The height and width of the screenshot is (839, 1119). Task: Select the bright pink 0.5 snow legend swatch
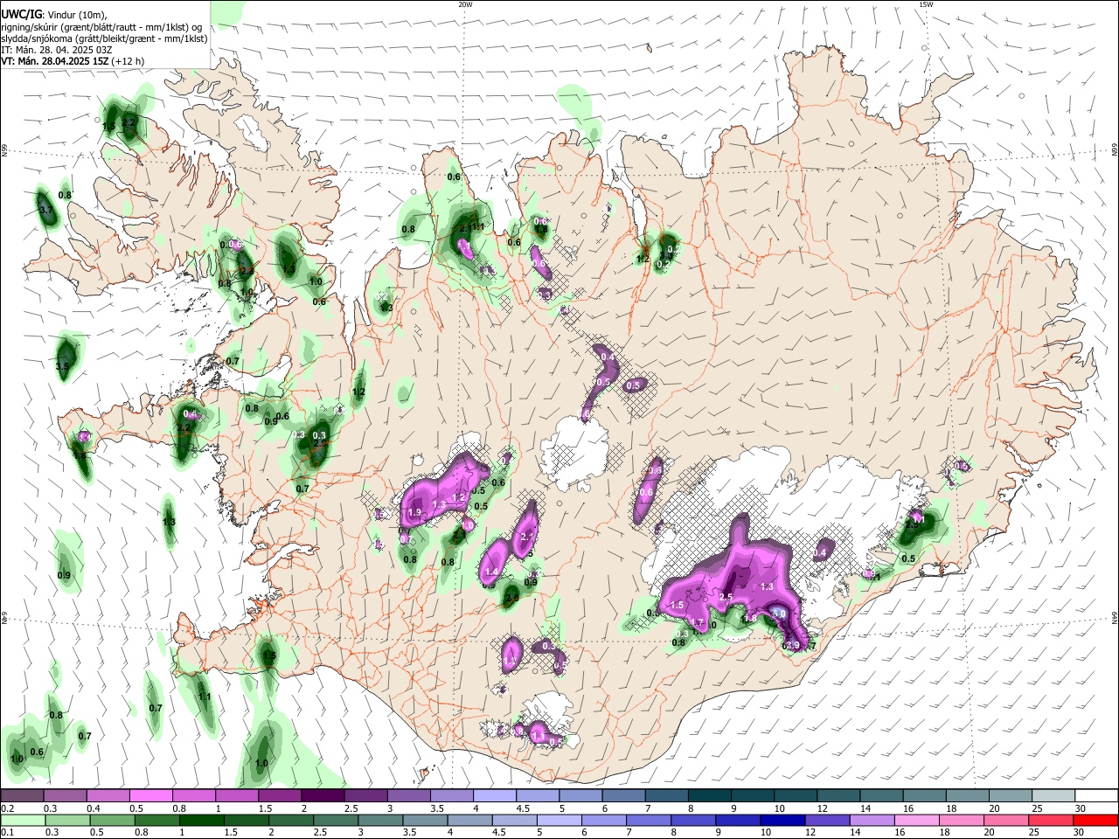(151, 796)
